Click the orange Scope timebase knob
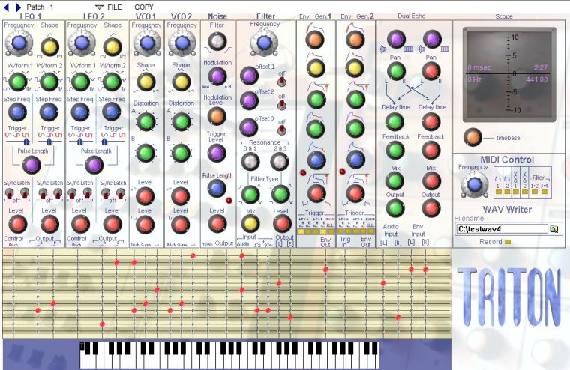This screenshot has width=570, height=370. coord(472,137)
